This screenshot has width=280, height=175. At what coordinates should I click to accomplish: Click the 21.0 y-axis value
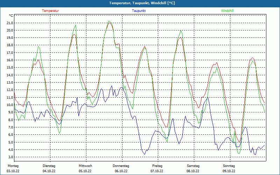[9, 23]
